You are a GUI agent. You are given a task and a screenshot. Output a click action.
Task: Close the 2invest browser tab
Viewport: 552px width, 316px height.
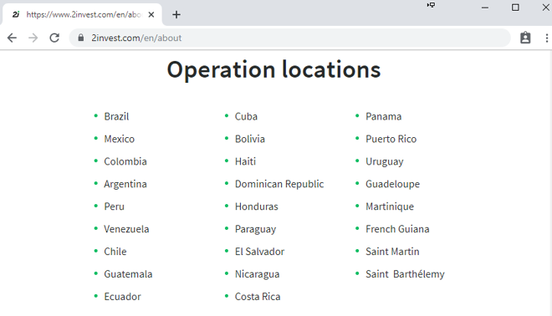[x=151, y=14]
